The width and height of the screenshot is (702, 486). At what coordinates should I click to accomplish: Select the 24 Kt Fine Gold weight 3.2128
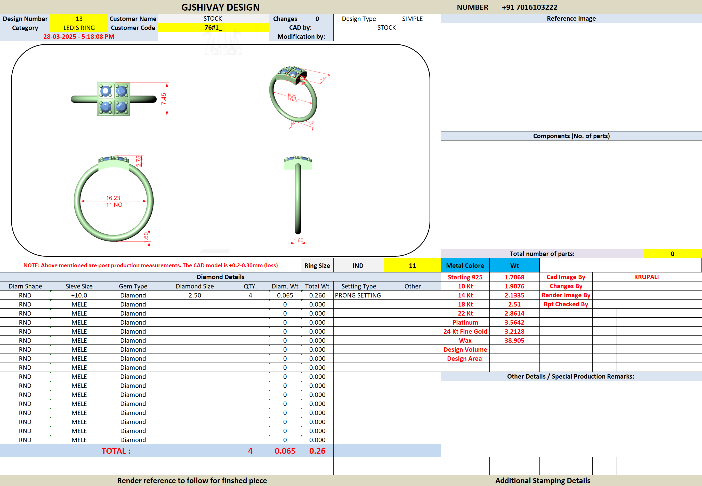(x=514, y=331)
